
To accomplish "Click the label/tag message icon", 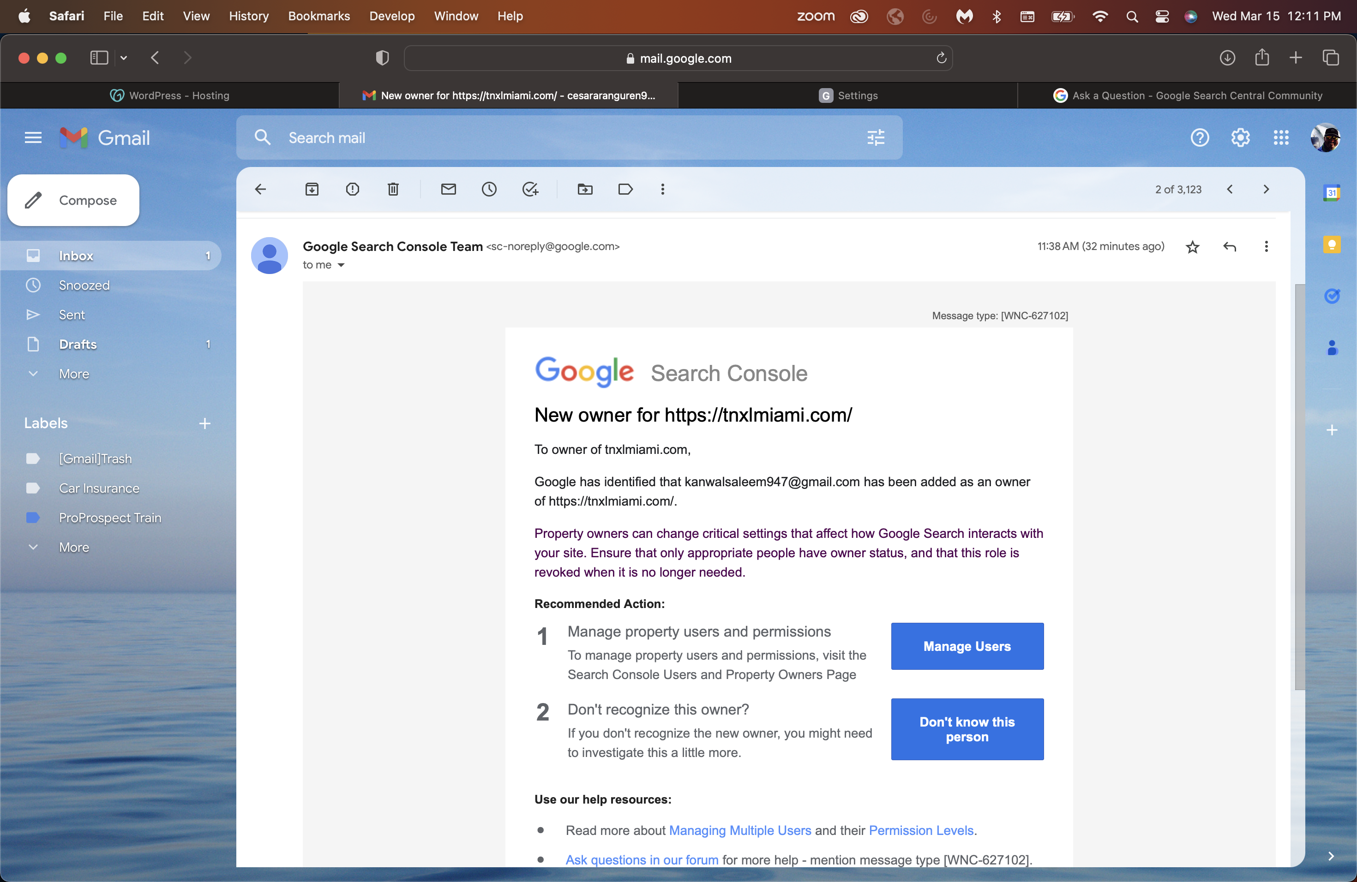I will coord(625,189).
